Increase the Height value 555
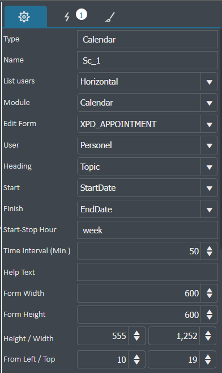 point(136,333)
